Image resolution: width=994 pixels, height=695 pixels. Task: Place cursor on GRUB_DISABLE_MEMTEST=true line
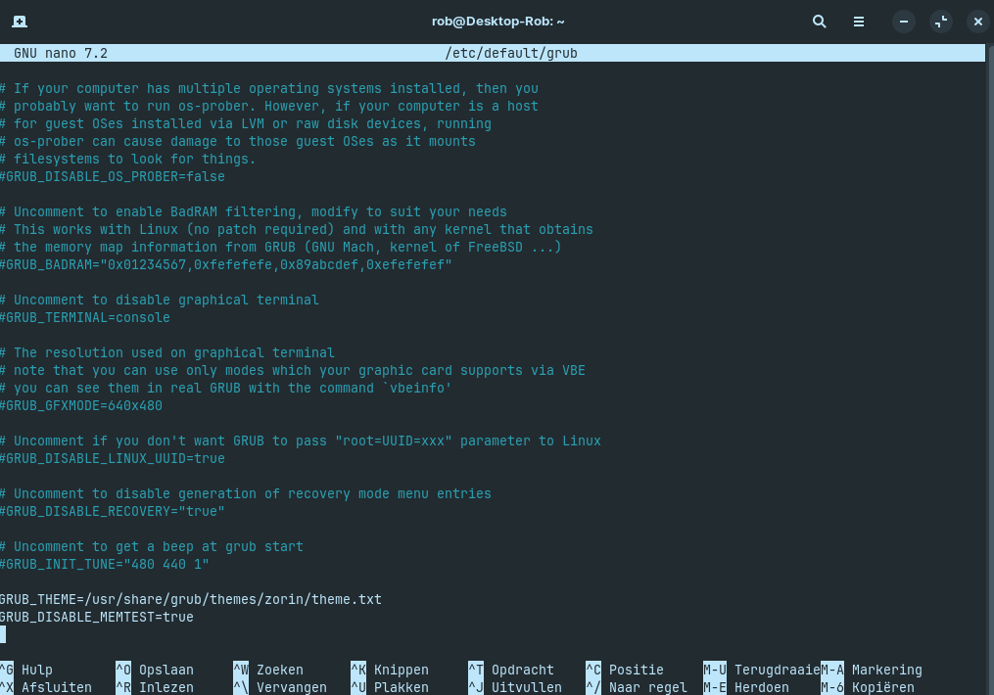point(97,617)
